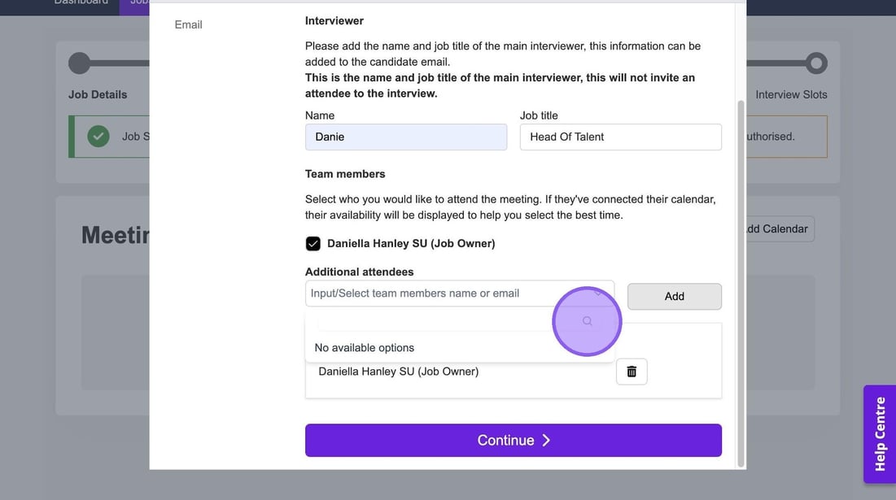
Task: Open the Help Centre side button
Action: click(x=879, y=433)
